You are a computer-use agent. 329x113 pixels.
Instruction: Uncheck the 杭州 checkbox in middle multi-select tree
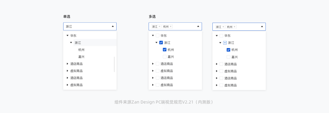coord(165,50)
